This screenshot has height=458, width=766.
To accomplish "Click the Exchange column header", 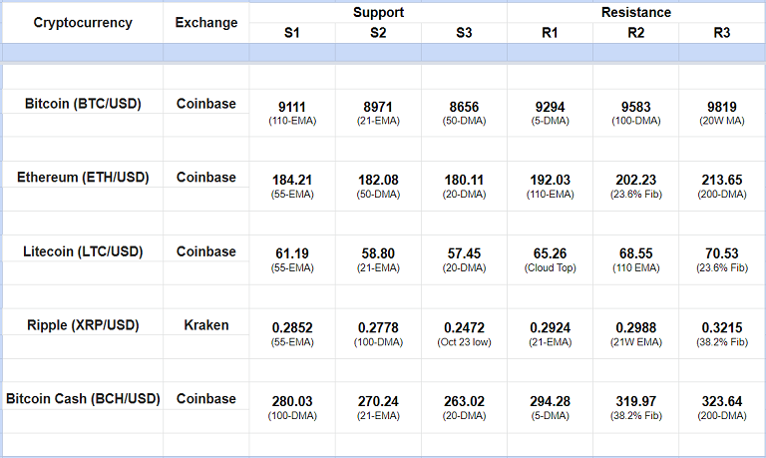I will click(206, 23).
